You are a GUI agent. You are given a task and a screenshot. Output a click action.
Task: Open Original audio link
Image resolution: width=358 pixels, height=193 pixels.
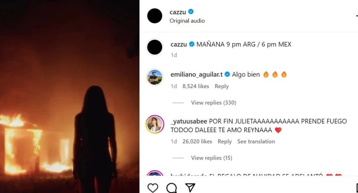[187, 21]
